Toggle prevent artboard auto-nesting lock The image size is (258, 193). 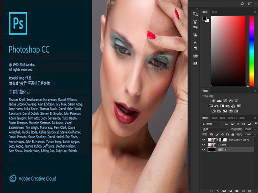(227, 134)
